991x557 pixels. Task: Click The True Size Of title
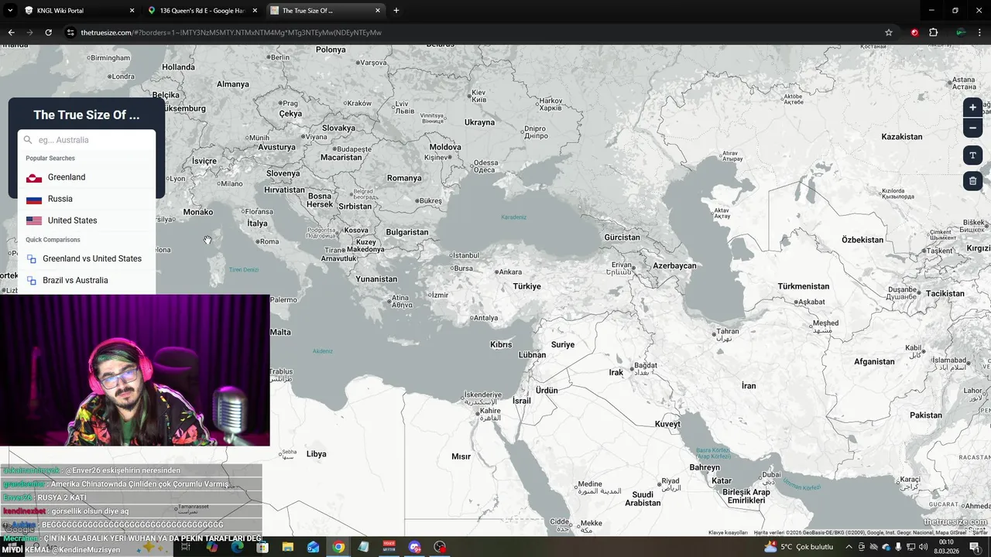click(x=87, y=114)
